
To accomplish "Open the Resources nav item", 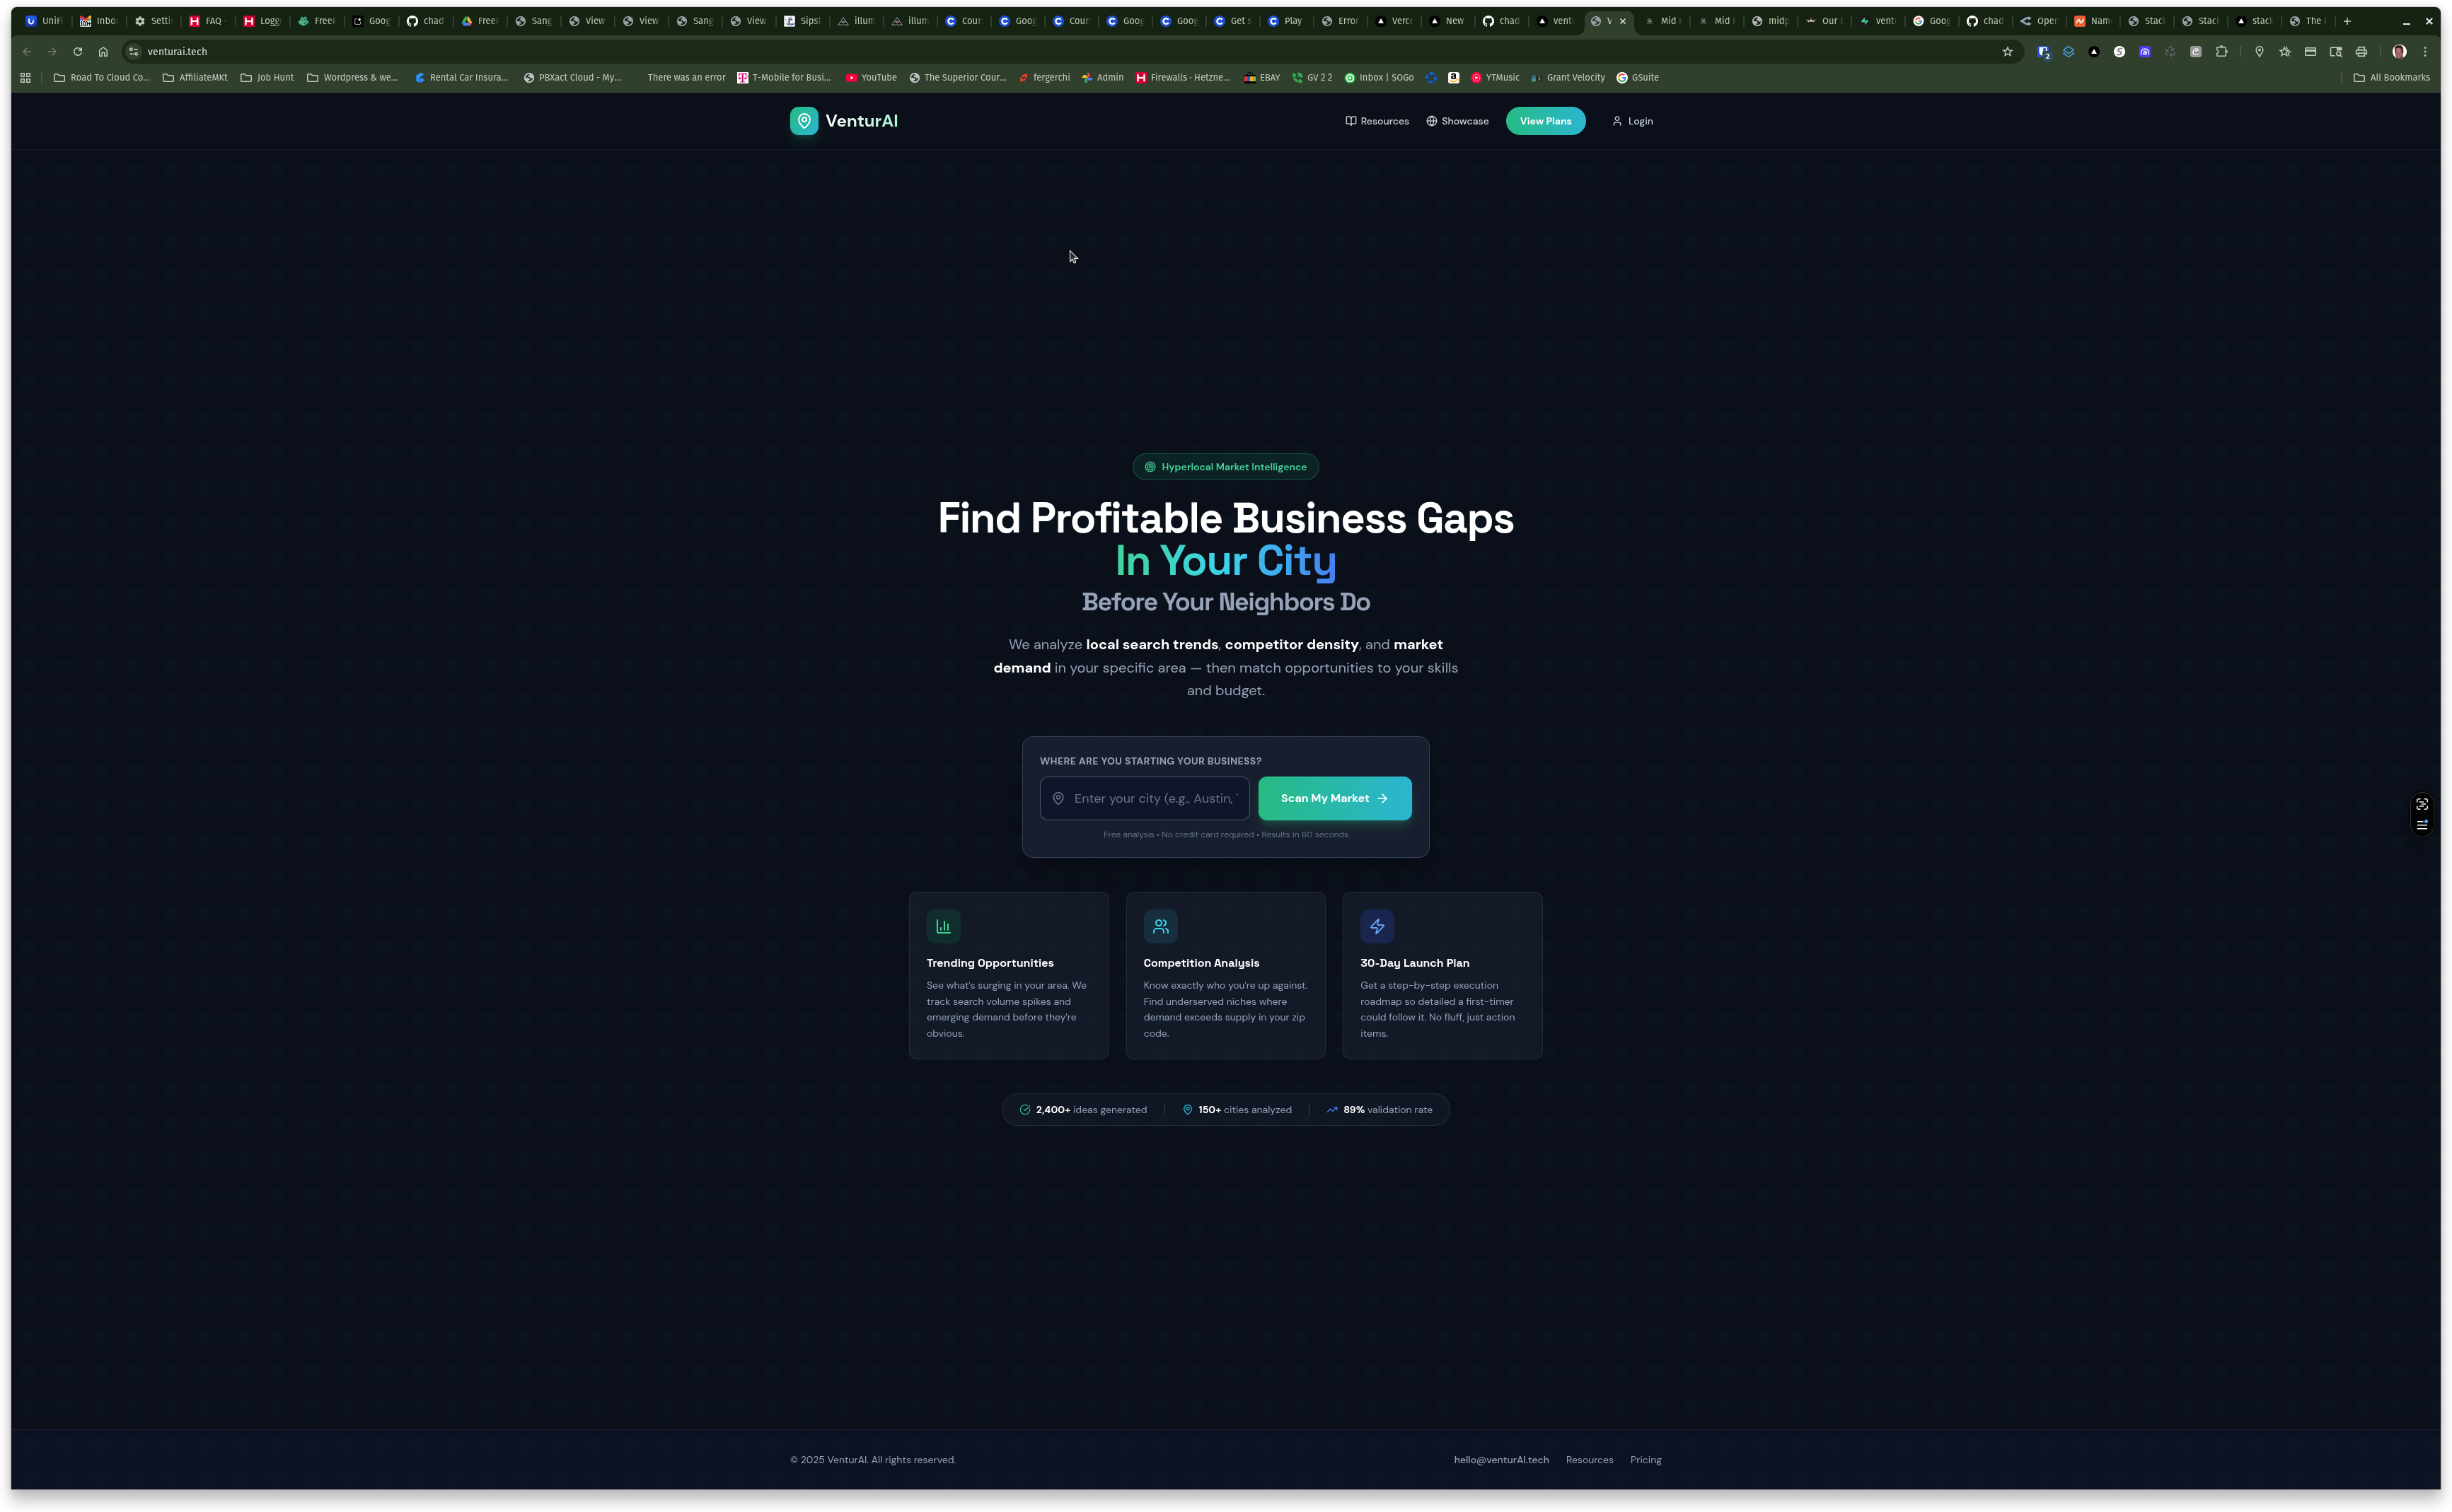I will point(1377,121).
